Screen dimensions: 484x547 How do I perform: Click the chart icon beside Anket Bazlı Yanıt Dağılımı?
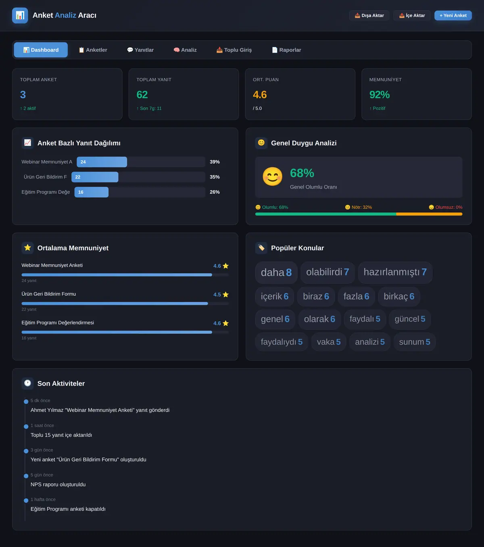click(27, 143)
